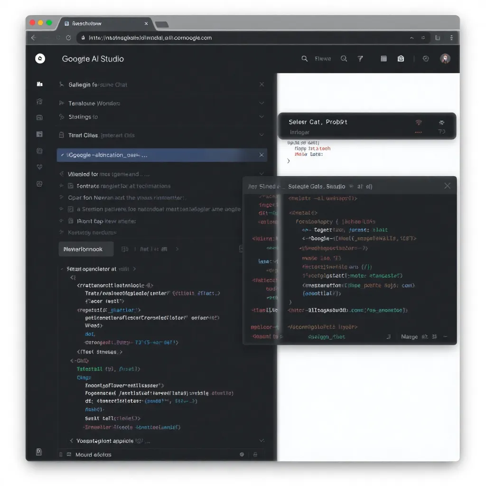Click the circle indicator in bottom status bar

pyautogui.click(x=242, y=454)
